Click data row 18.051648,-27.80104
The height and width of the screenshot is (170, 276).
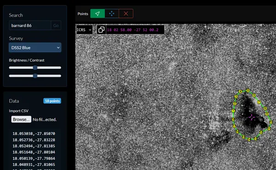pyautogui.click(x=34, y=152)
